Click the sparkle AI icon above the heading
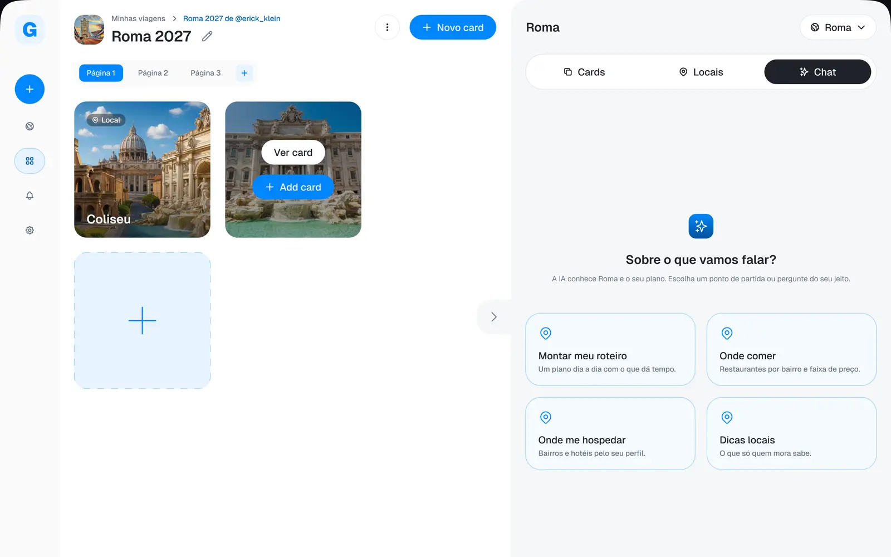 [x=701, y=226]
